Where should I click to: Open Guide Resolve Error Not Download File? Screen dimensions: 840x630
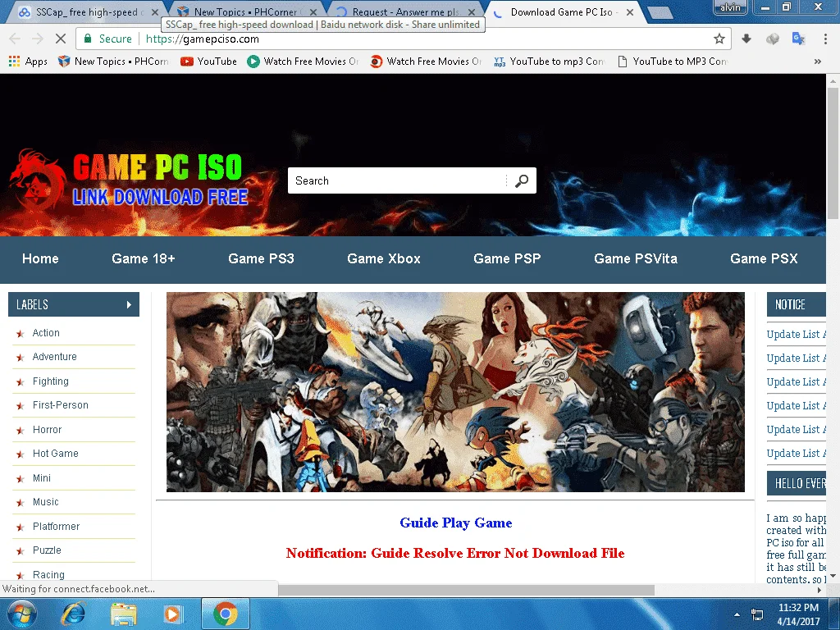click(498, 553)
